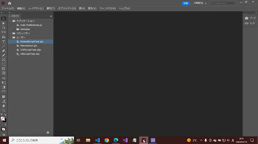Viewport: 258px width, 144px height.
Task: Open the screen mode button
Action: (4, 134)
